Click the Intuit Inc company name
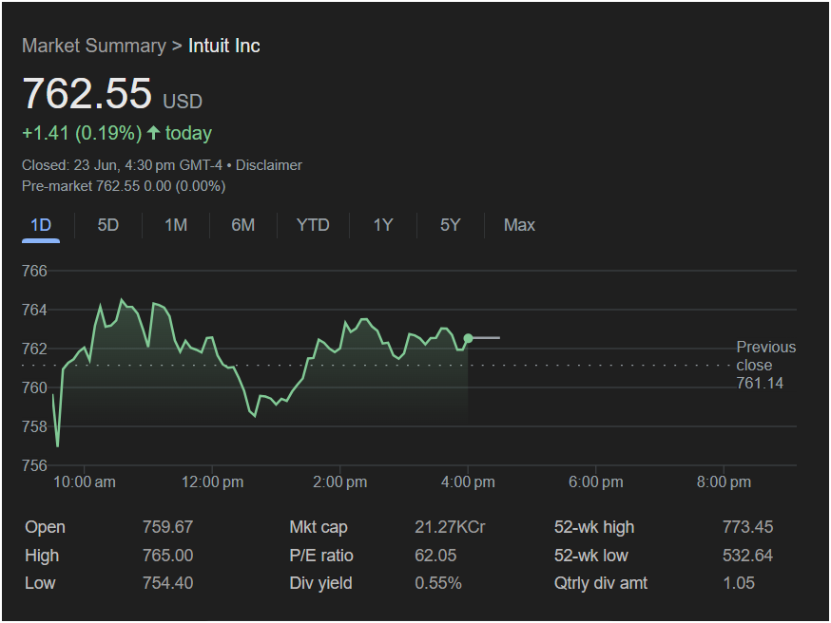 [224, 46]
